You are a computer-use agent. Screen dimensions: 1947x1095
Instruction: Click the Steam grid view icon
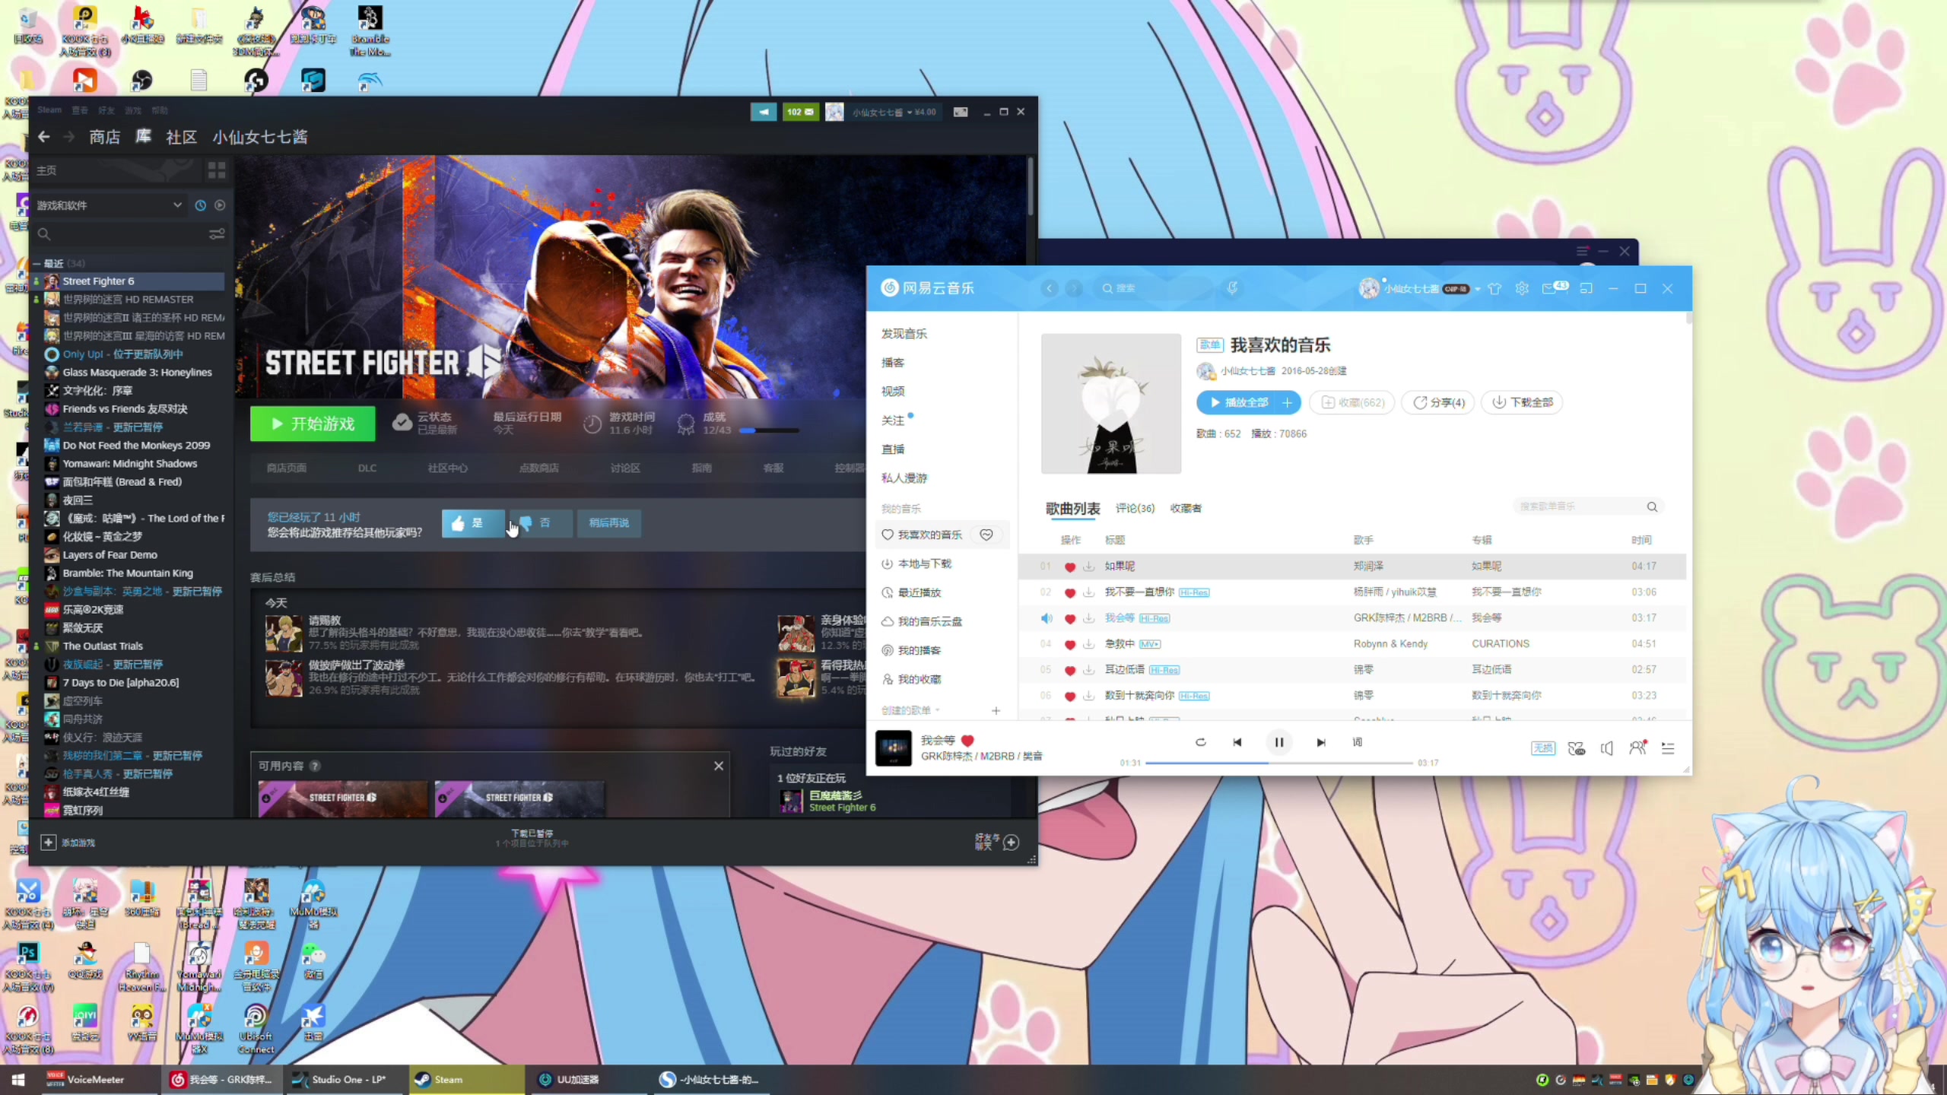click(217, 170)
